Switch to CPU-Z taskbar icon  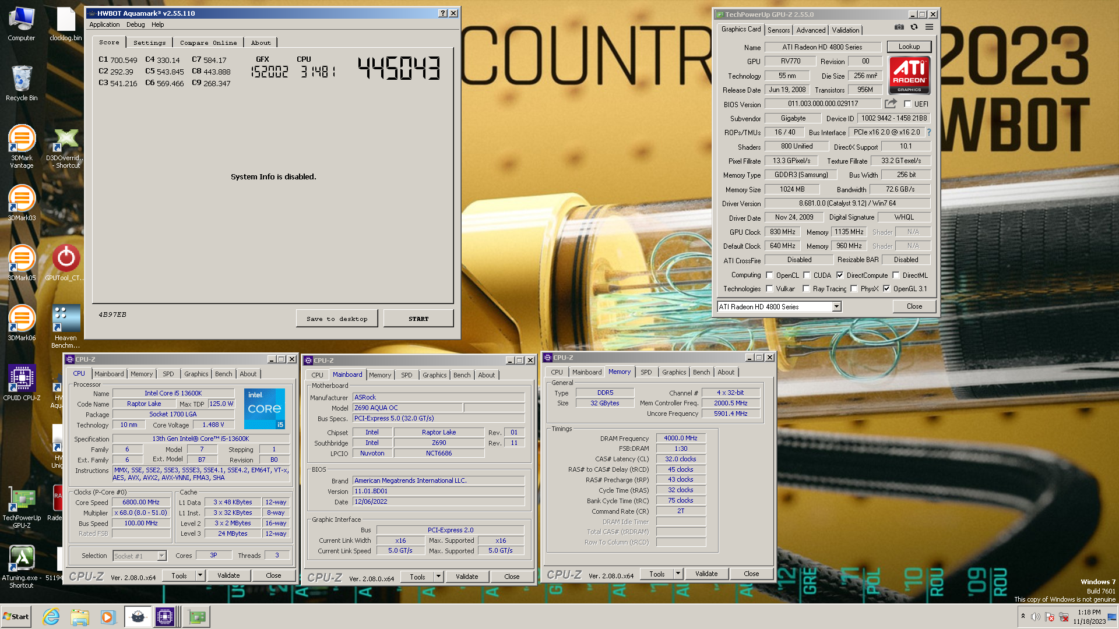point(165,617)
